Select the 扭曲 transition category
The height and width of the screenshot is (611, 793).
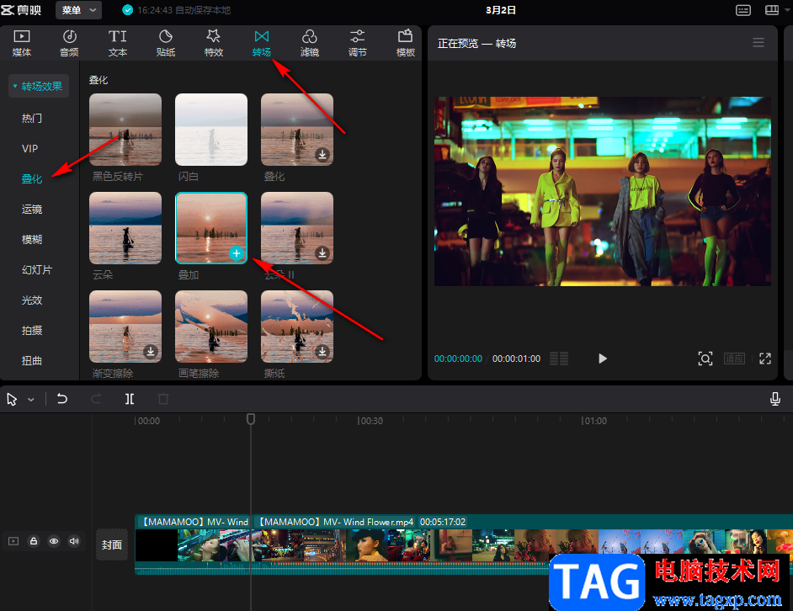click(x=32, y=361)
